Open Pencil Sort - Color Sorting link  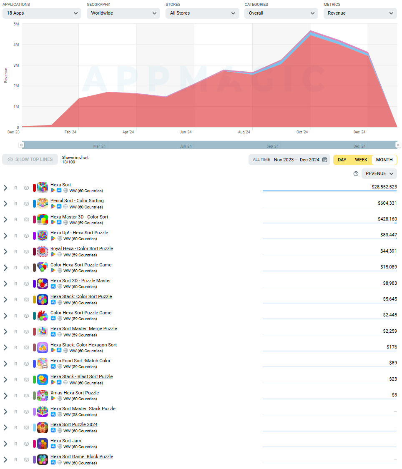(x=77, y=201)
